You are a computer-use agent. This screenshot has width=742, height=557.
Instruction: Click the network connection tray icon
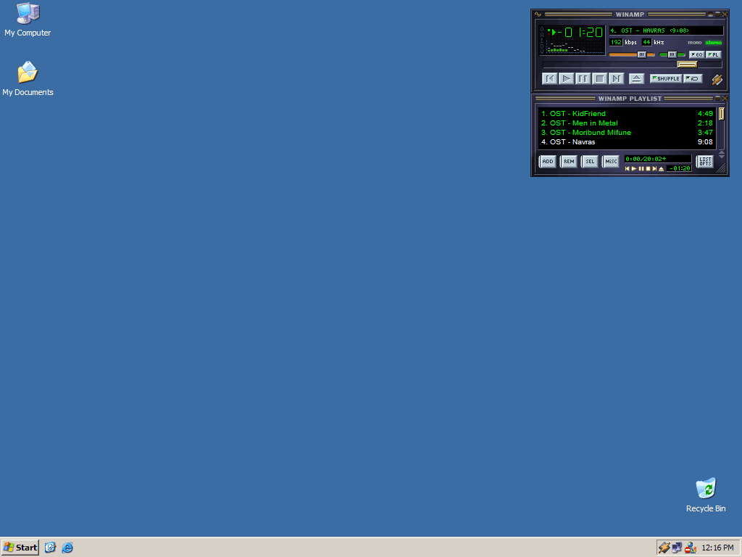click(x=678, y=548)
